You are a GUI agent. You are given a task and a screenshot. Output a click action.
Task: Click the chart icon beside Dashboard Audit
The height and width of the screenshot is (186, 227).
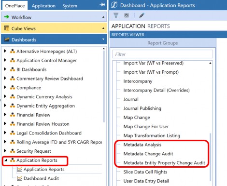coord(19,178)
